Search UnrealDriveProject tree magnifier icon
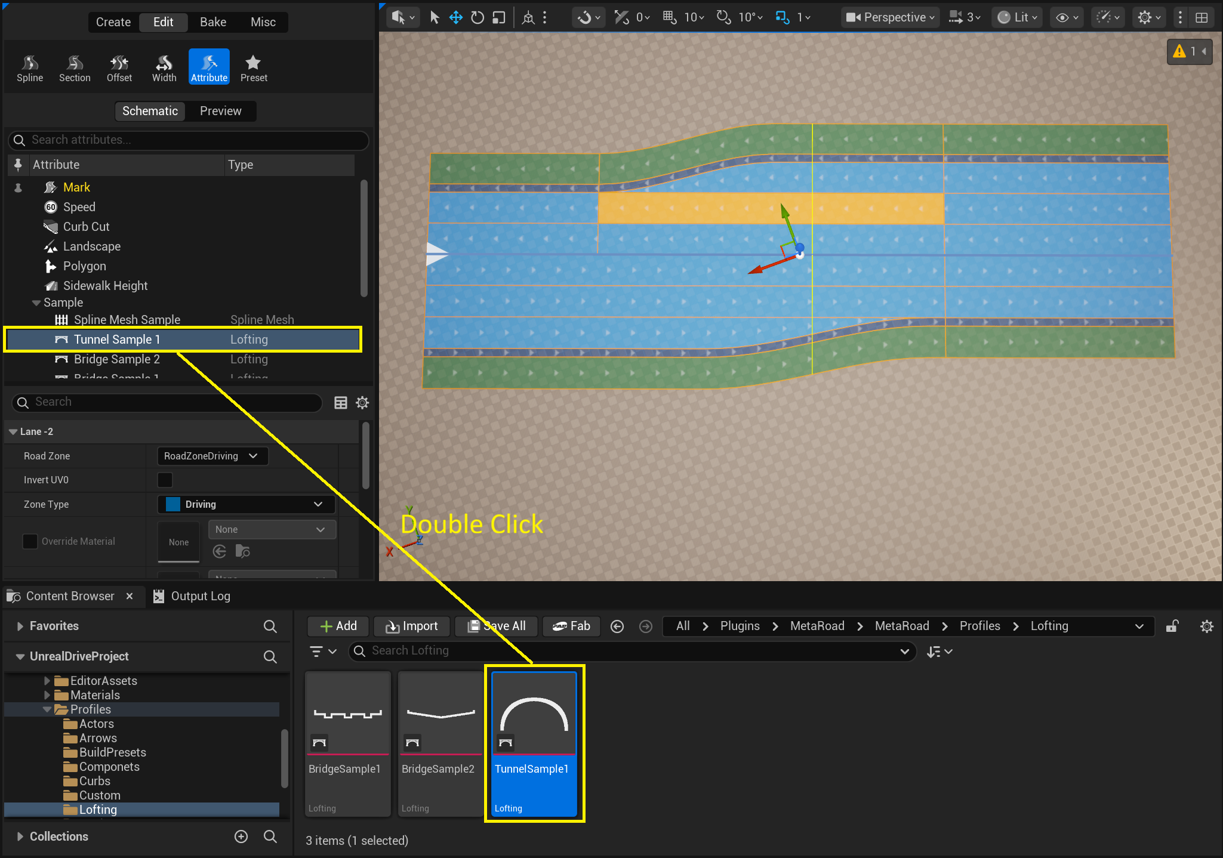1223x858 pixels. click(x=270, y=656)
